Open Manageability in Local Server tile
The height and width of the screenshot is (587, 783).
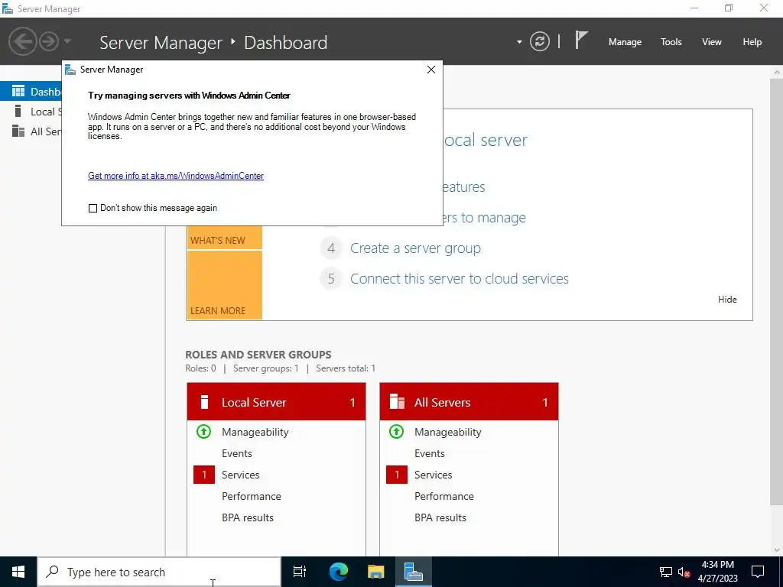point(255,432)
